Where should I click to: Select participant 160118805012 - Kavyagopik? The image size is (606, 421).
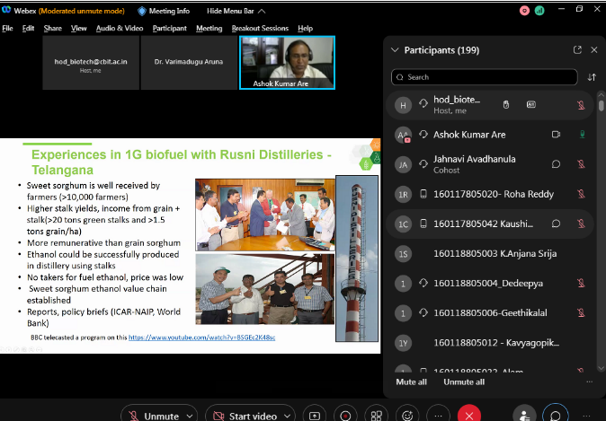(490, 343)
